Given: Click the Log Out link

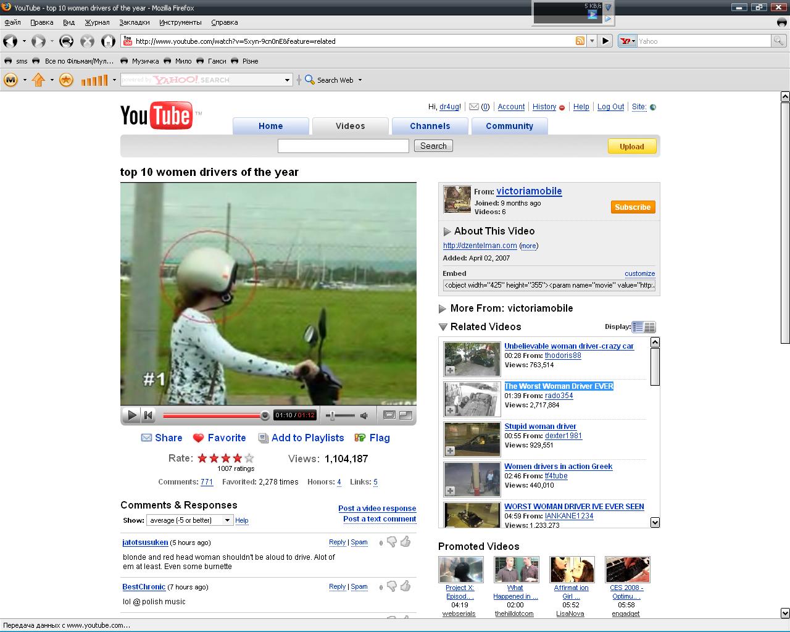Looking at the screenshot, I should [610, 107].
